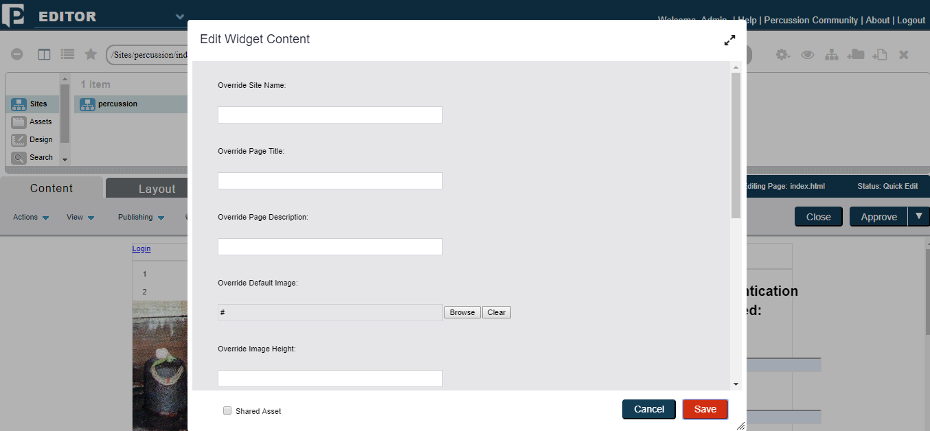Select Design in the finder sidebar
930x431 pixels.
point(32,140)
